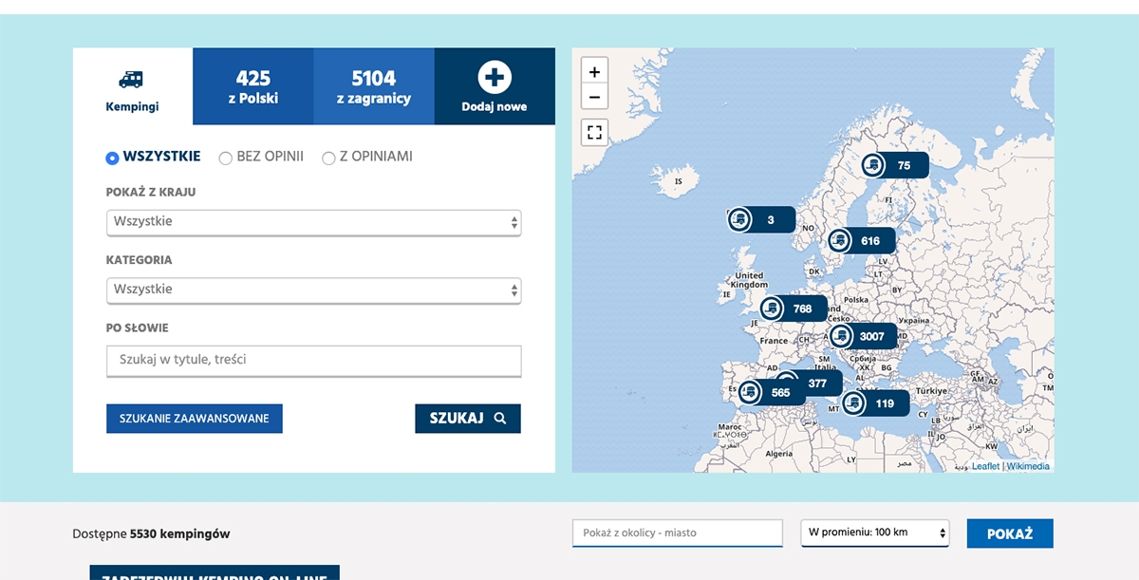Click the map cluster marker showing 119
This screenshot has height=580, width=1139.
[875, 403]
